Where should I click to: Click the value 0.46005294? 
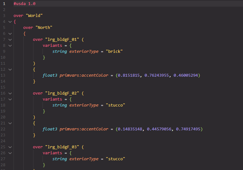coord(186,75)
